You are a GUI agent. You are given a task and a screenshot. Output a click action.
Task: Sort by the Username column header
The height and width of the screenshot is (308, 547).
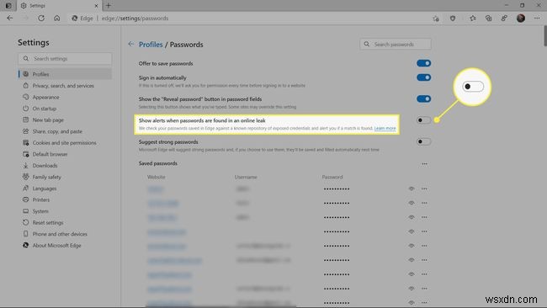246,178
